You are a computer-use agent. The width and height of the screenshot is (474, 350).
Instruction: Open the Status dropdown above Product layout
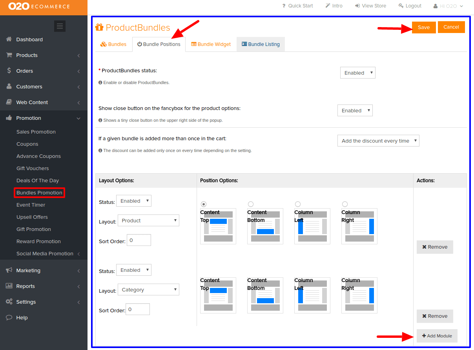(134, 201)
